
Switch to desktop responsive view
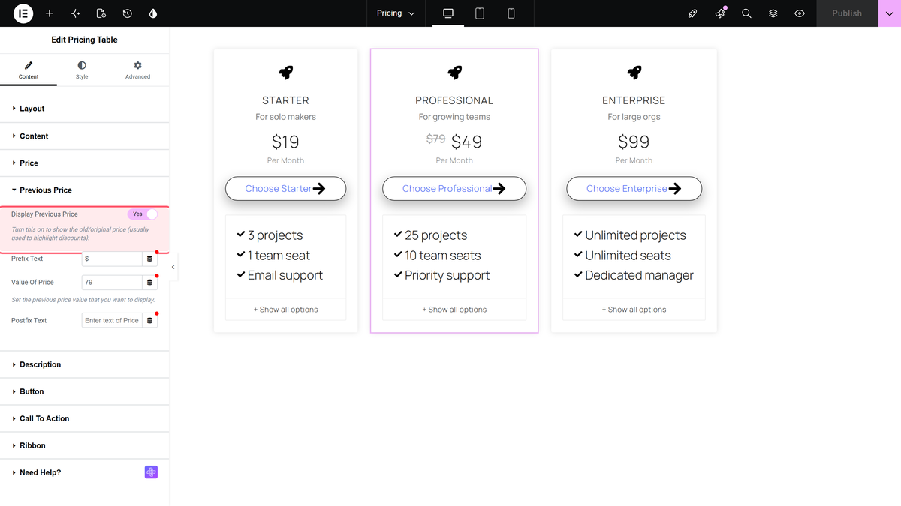[448, 13]
